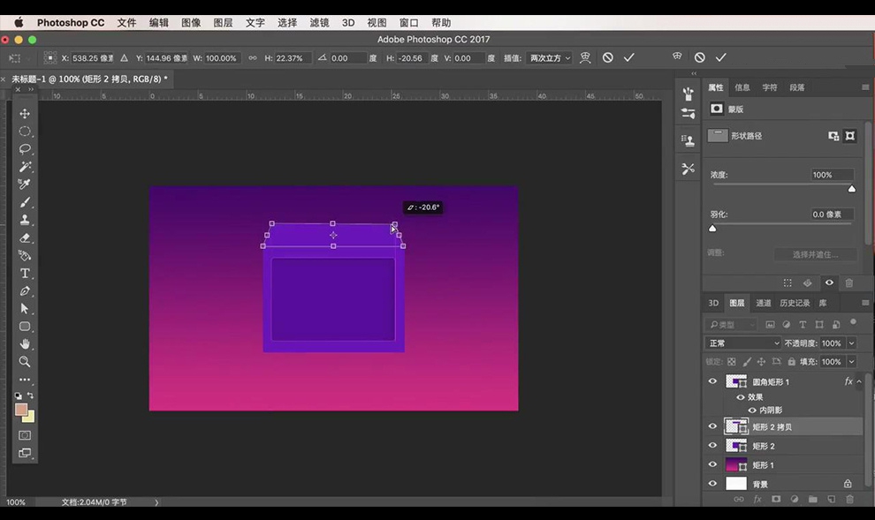Image resolution: width=875 pixels, height=520 pixels.
Task: Cancel the transform in options bar
Action: 608,57
